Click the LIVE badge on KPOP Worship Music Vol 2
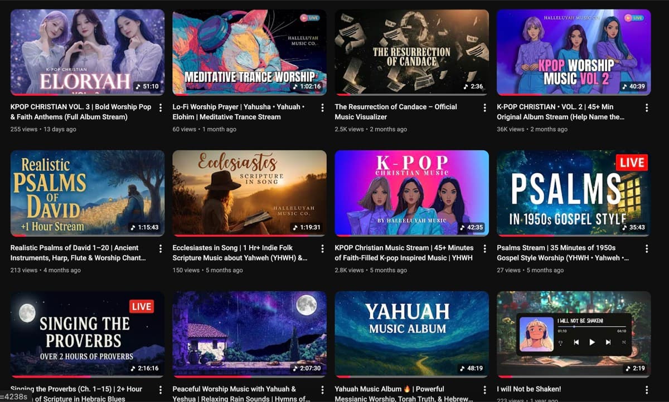Image resolution: width=669 pixels, height=402 pixels. 633,18
